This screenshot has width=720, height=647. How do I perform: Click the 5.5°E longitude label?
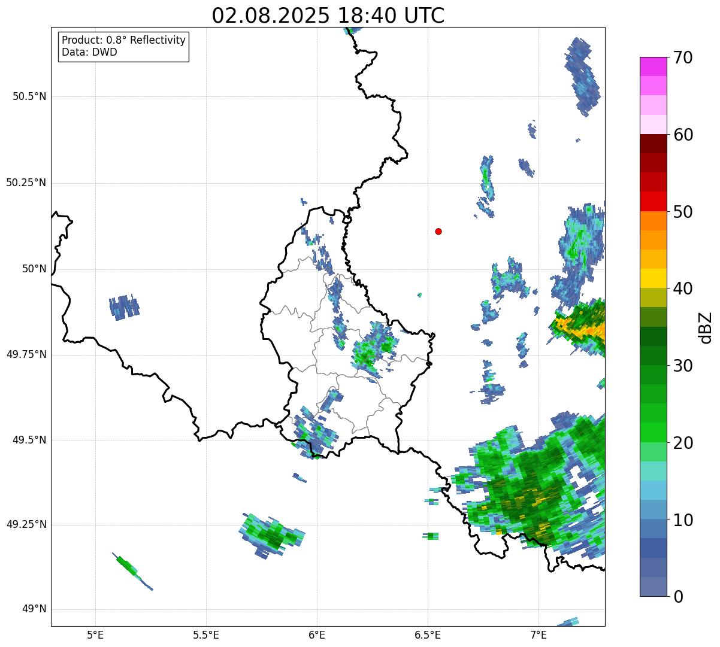point(206,634)
